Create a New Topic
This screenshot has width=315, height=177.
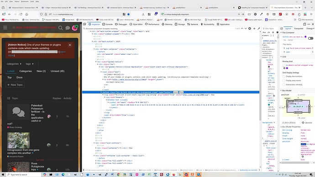[x=15, y=85]
